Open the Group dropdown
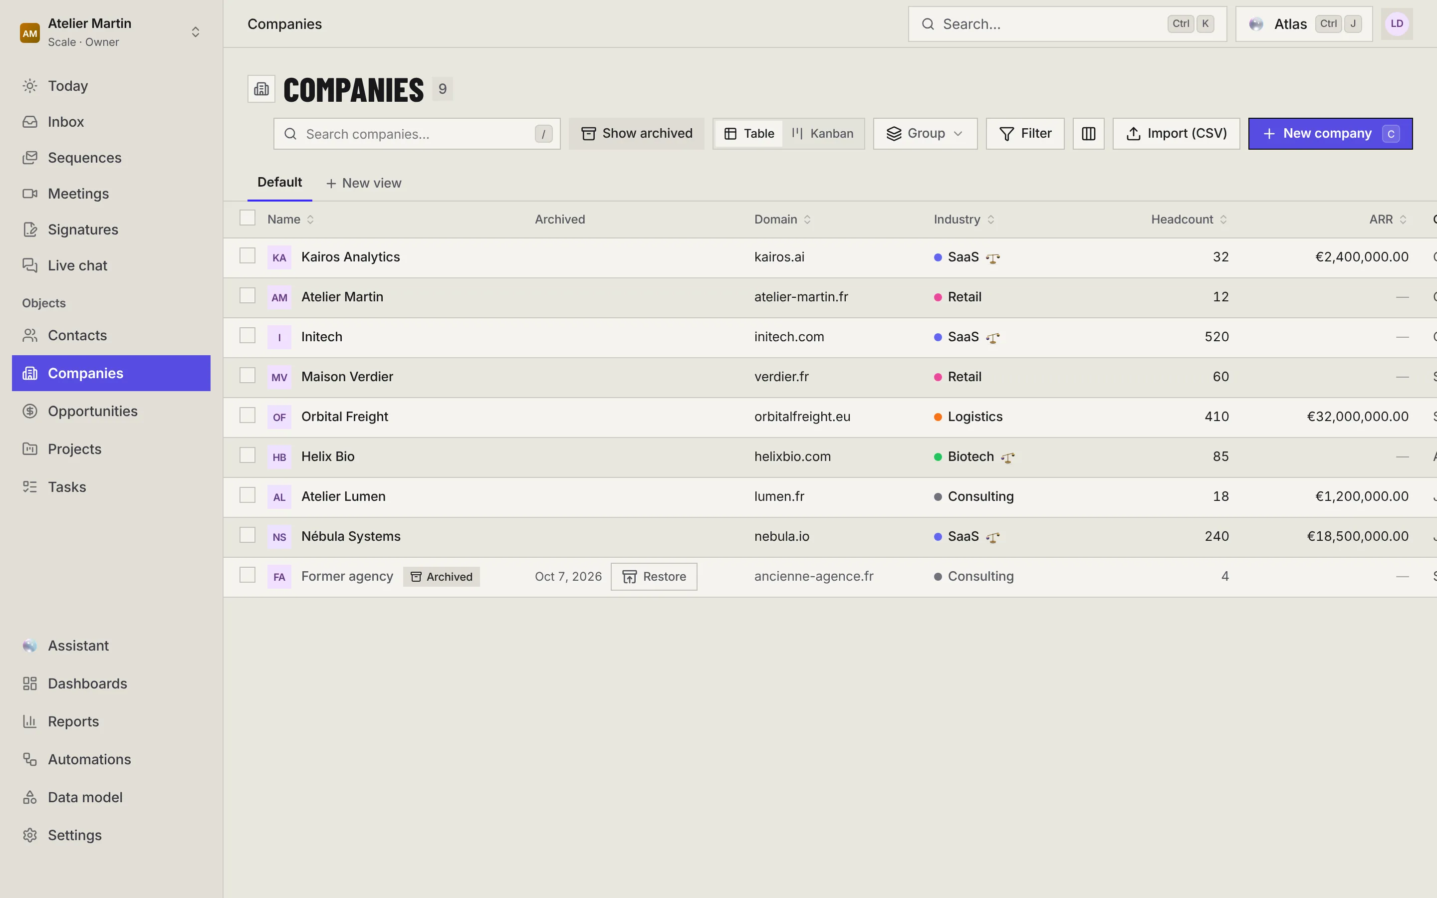This screenshot has height=898, width=1437. click(925, 134)
